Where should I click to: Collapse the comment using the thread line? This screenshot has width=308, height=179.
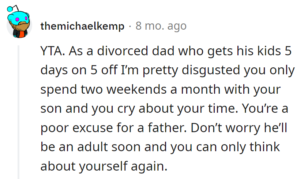click(18, 110)
